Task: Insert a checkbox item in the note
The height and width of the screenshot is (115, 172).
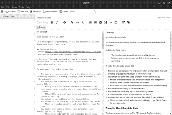Action: point(100,23)
